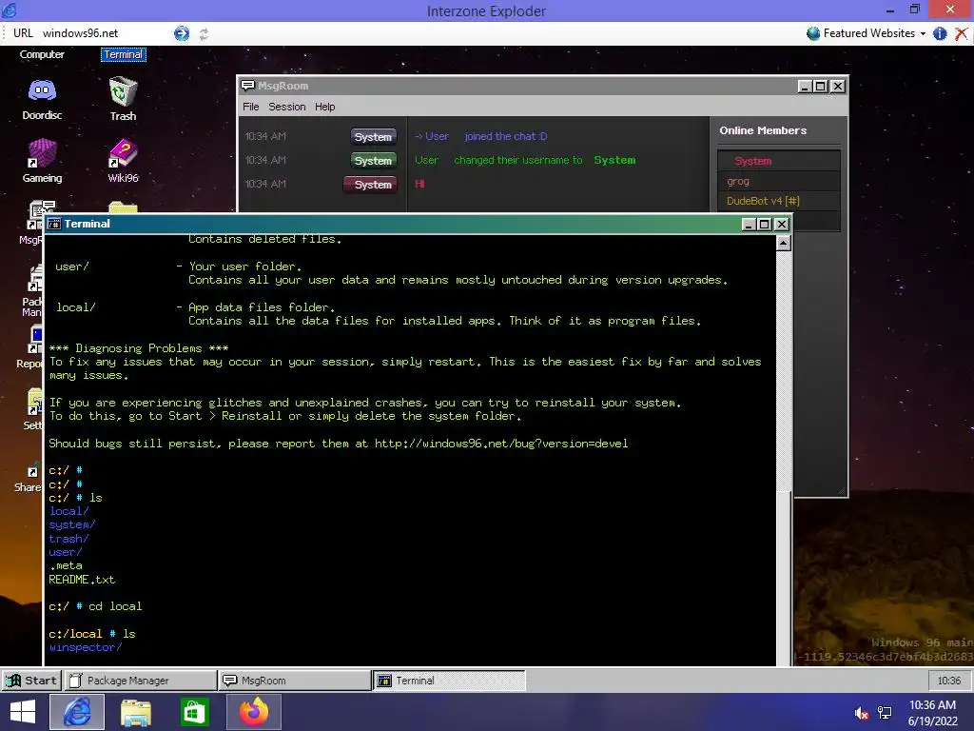
Task: Click the red X icon in the browser toolbar
Action: point(961,33)
